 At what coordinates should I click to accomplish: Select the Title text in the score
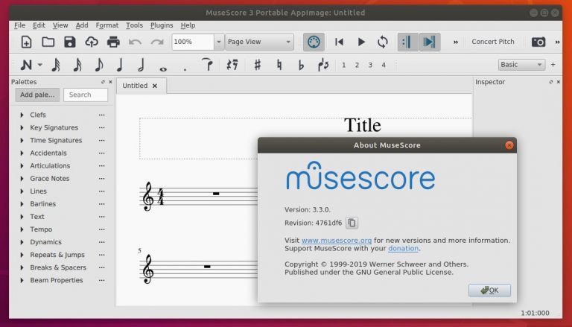point(363,126)
